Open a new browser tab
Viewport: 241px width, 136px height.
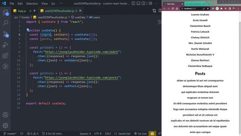(x=209, y=4)
